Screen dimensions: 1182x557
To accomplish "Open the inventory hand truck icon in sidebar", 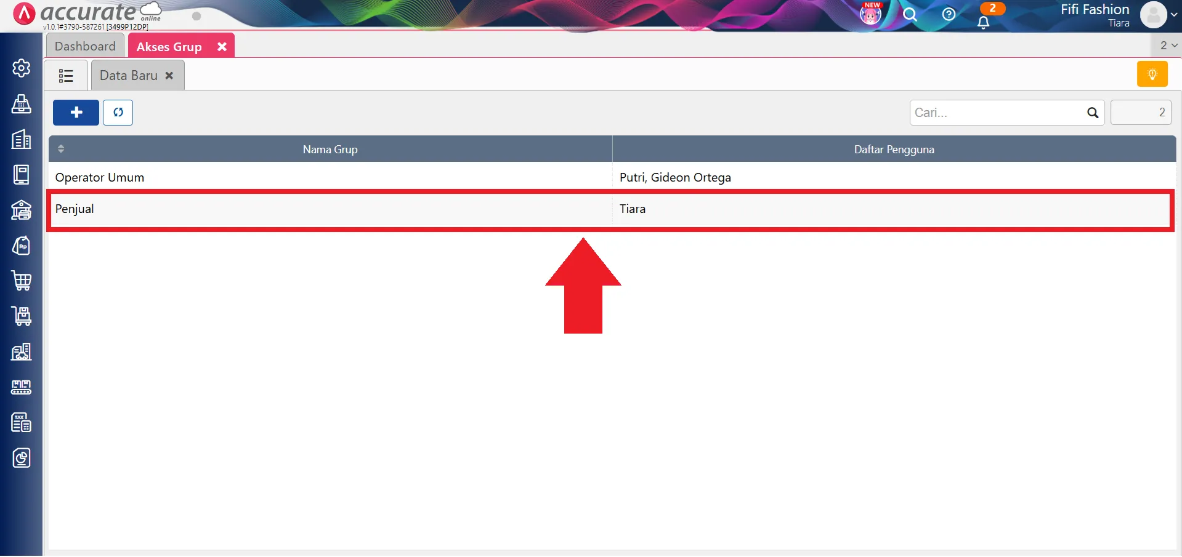I will pyautogui.click(x=22, y=316).
